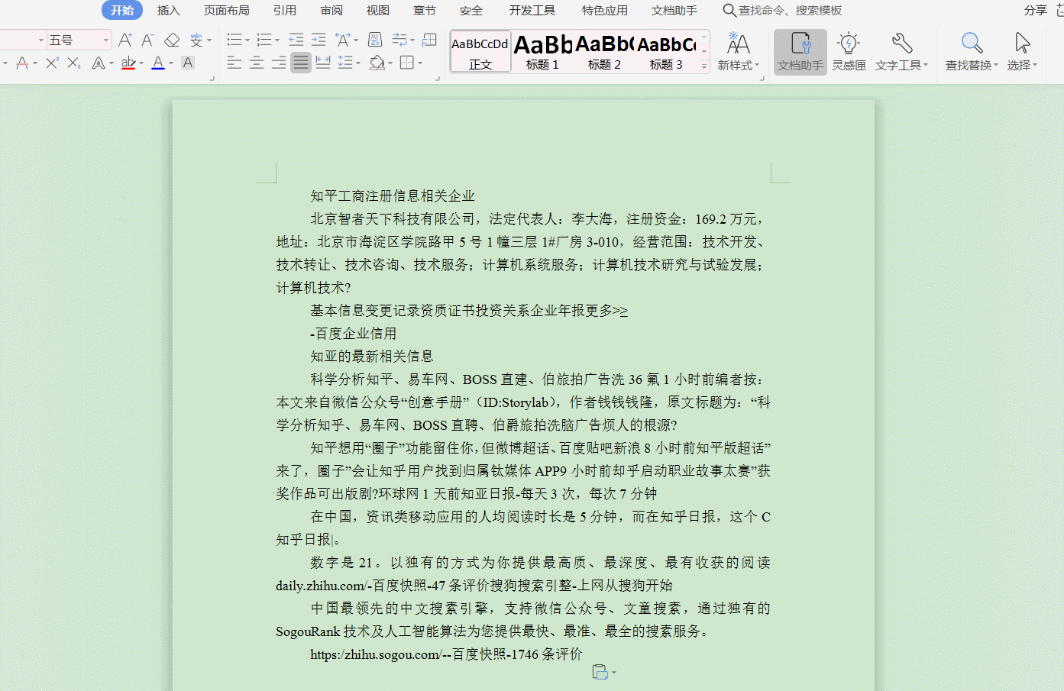
Task: Apply subscript formatting
Action: tap(74, 63)
